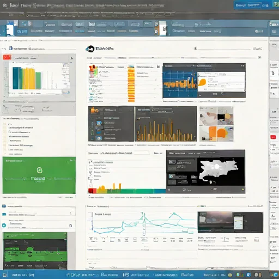Click the round blue icon at the taskbar's right end

pos(276,275)
